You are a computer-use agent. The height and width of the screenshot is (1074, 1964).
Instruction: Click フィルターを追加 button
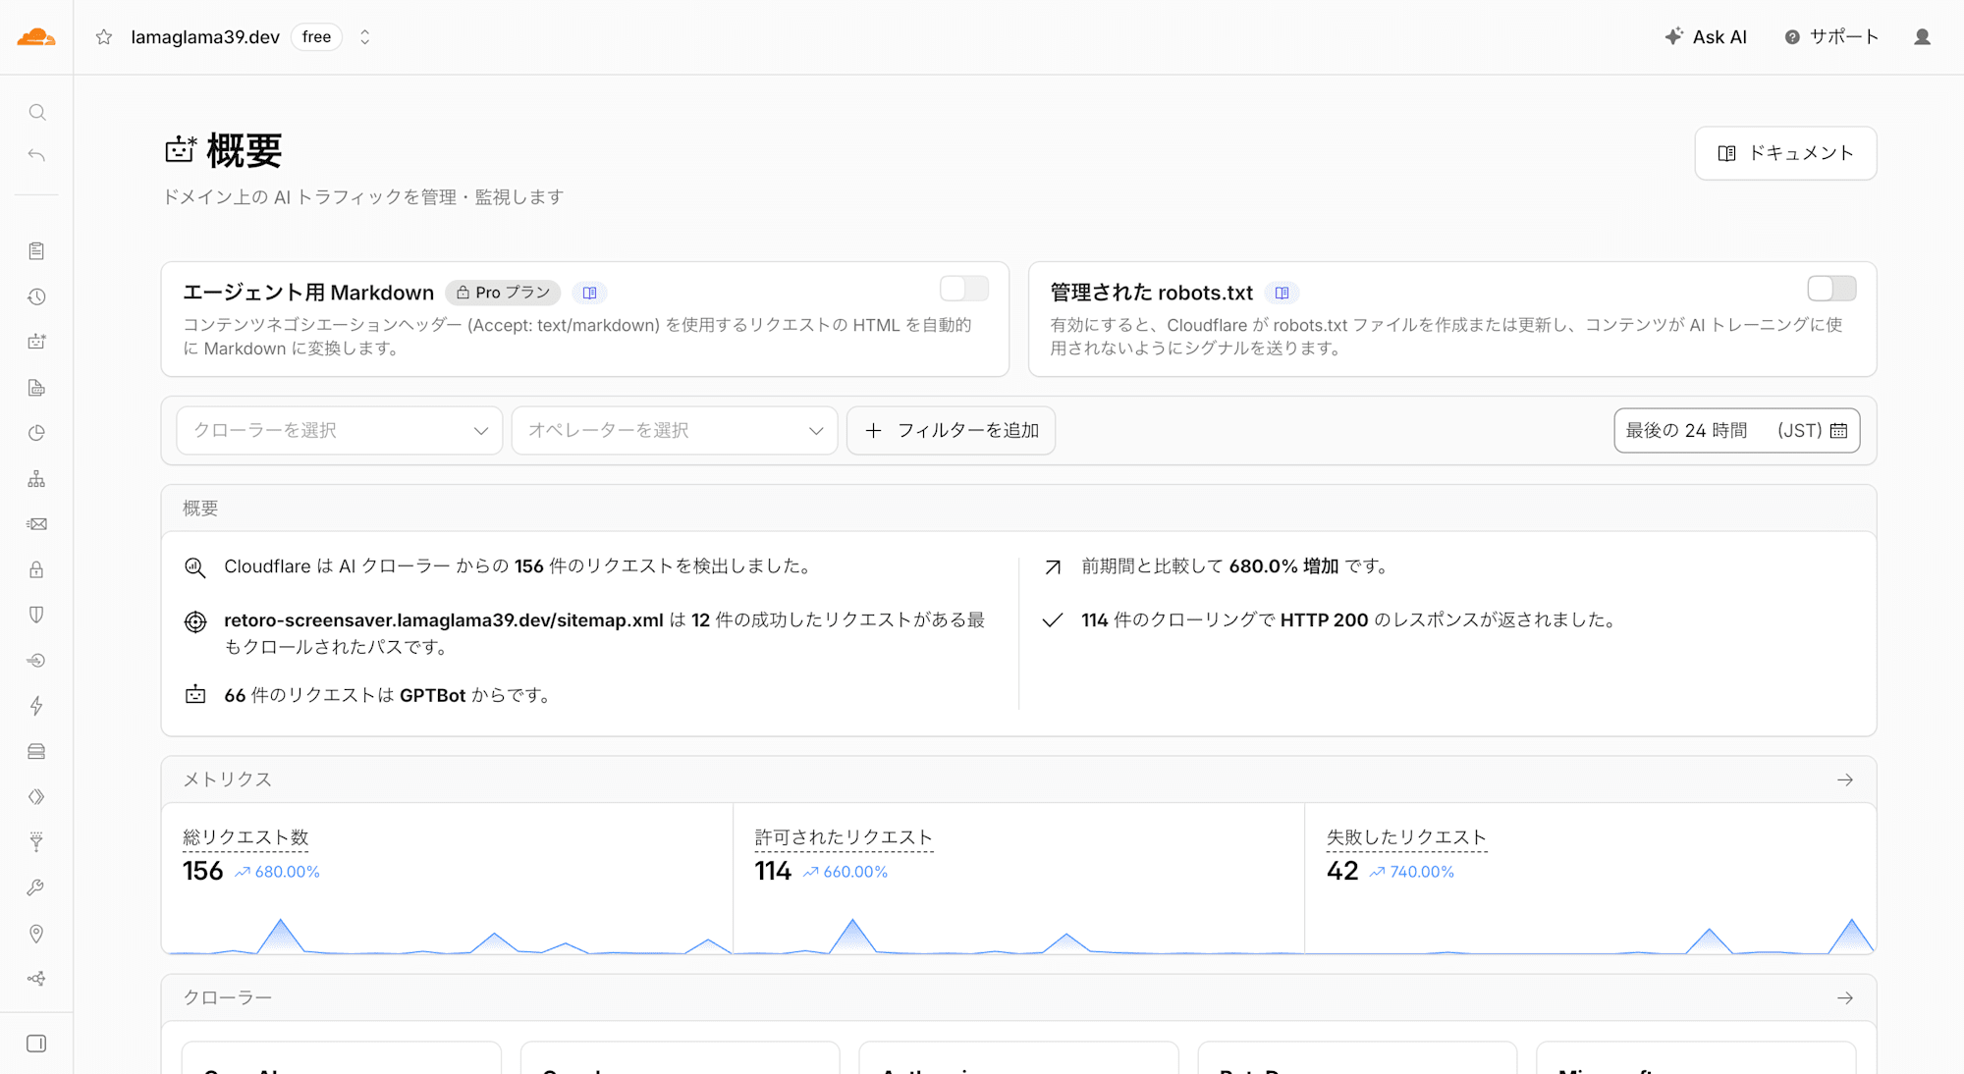951,431
